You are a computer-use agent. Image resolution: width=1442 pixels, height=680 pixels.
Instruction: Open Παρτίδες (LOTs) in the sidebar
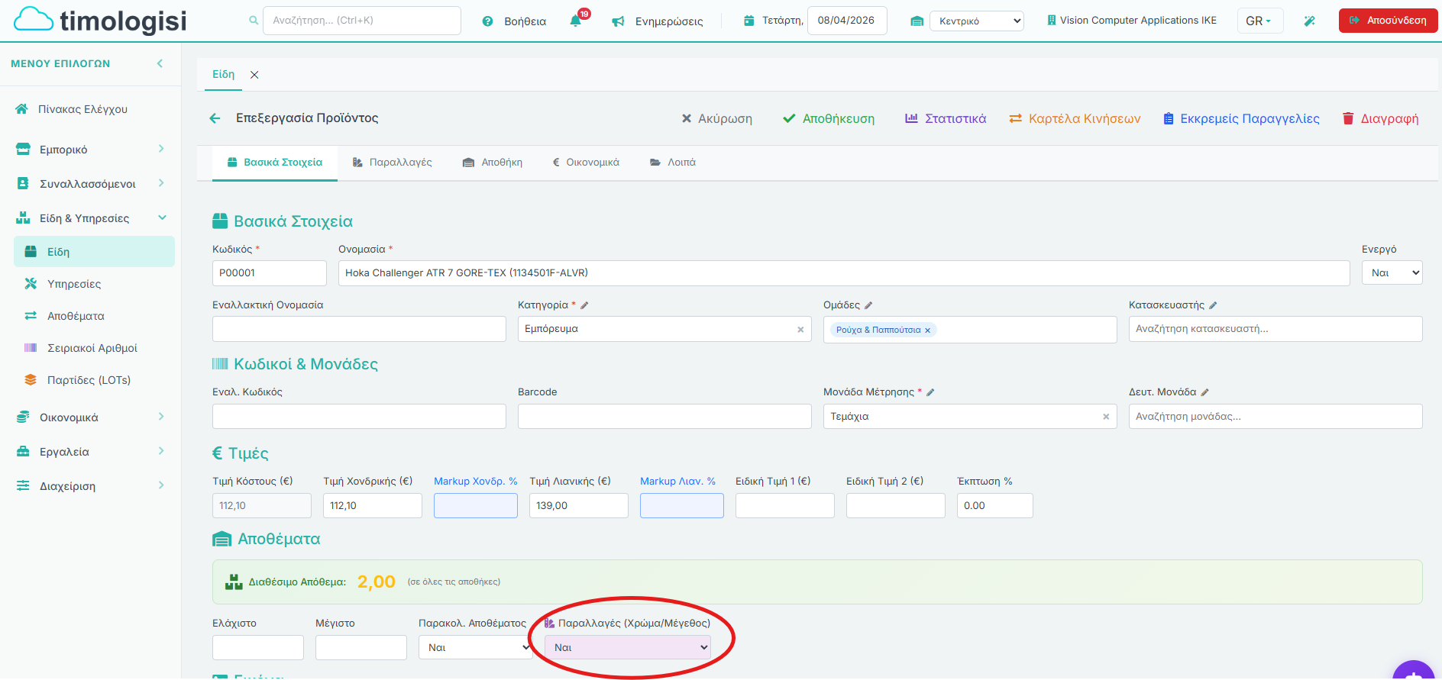tap(89, 380)
